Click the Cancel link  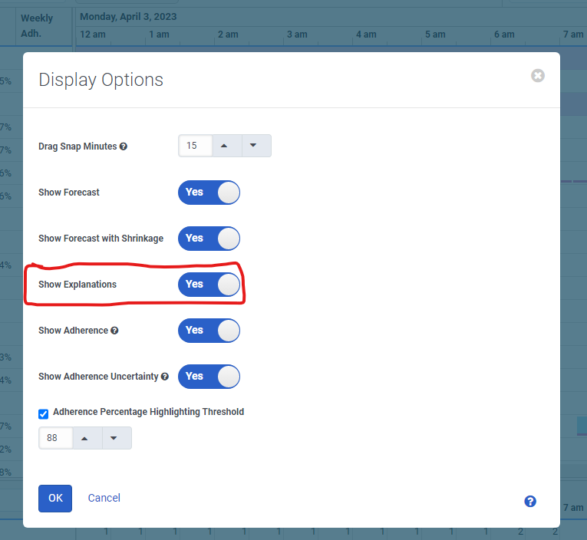point(104,498)
